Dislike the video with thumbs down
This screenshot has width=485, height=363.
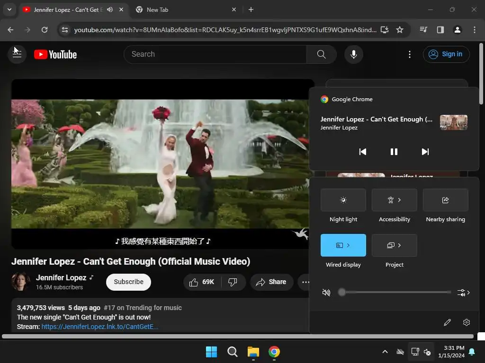click(233, 282)
